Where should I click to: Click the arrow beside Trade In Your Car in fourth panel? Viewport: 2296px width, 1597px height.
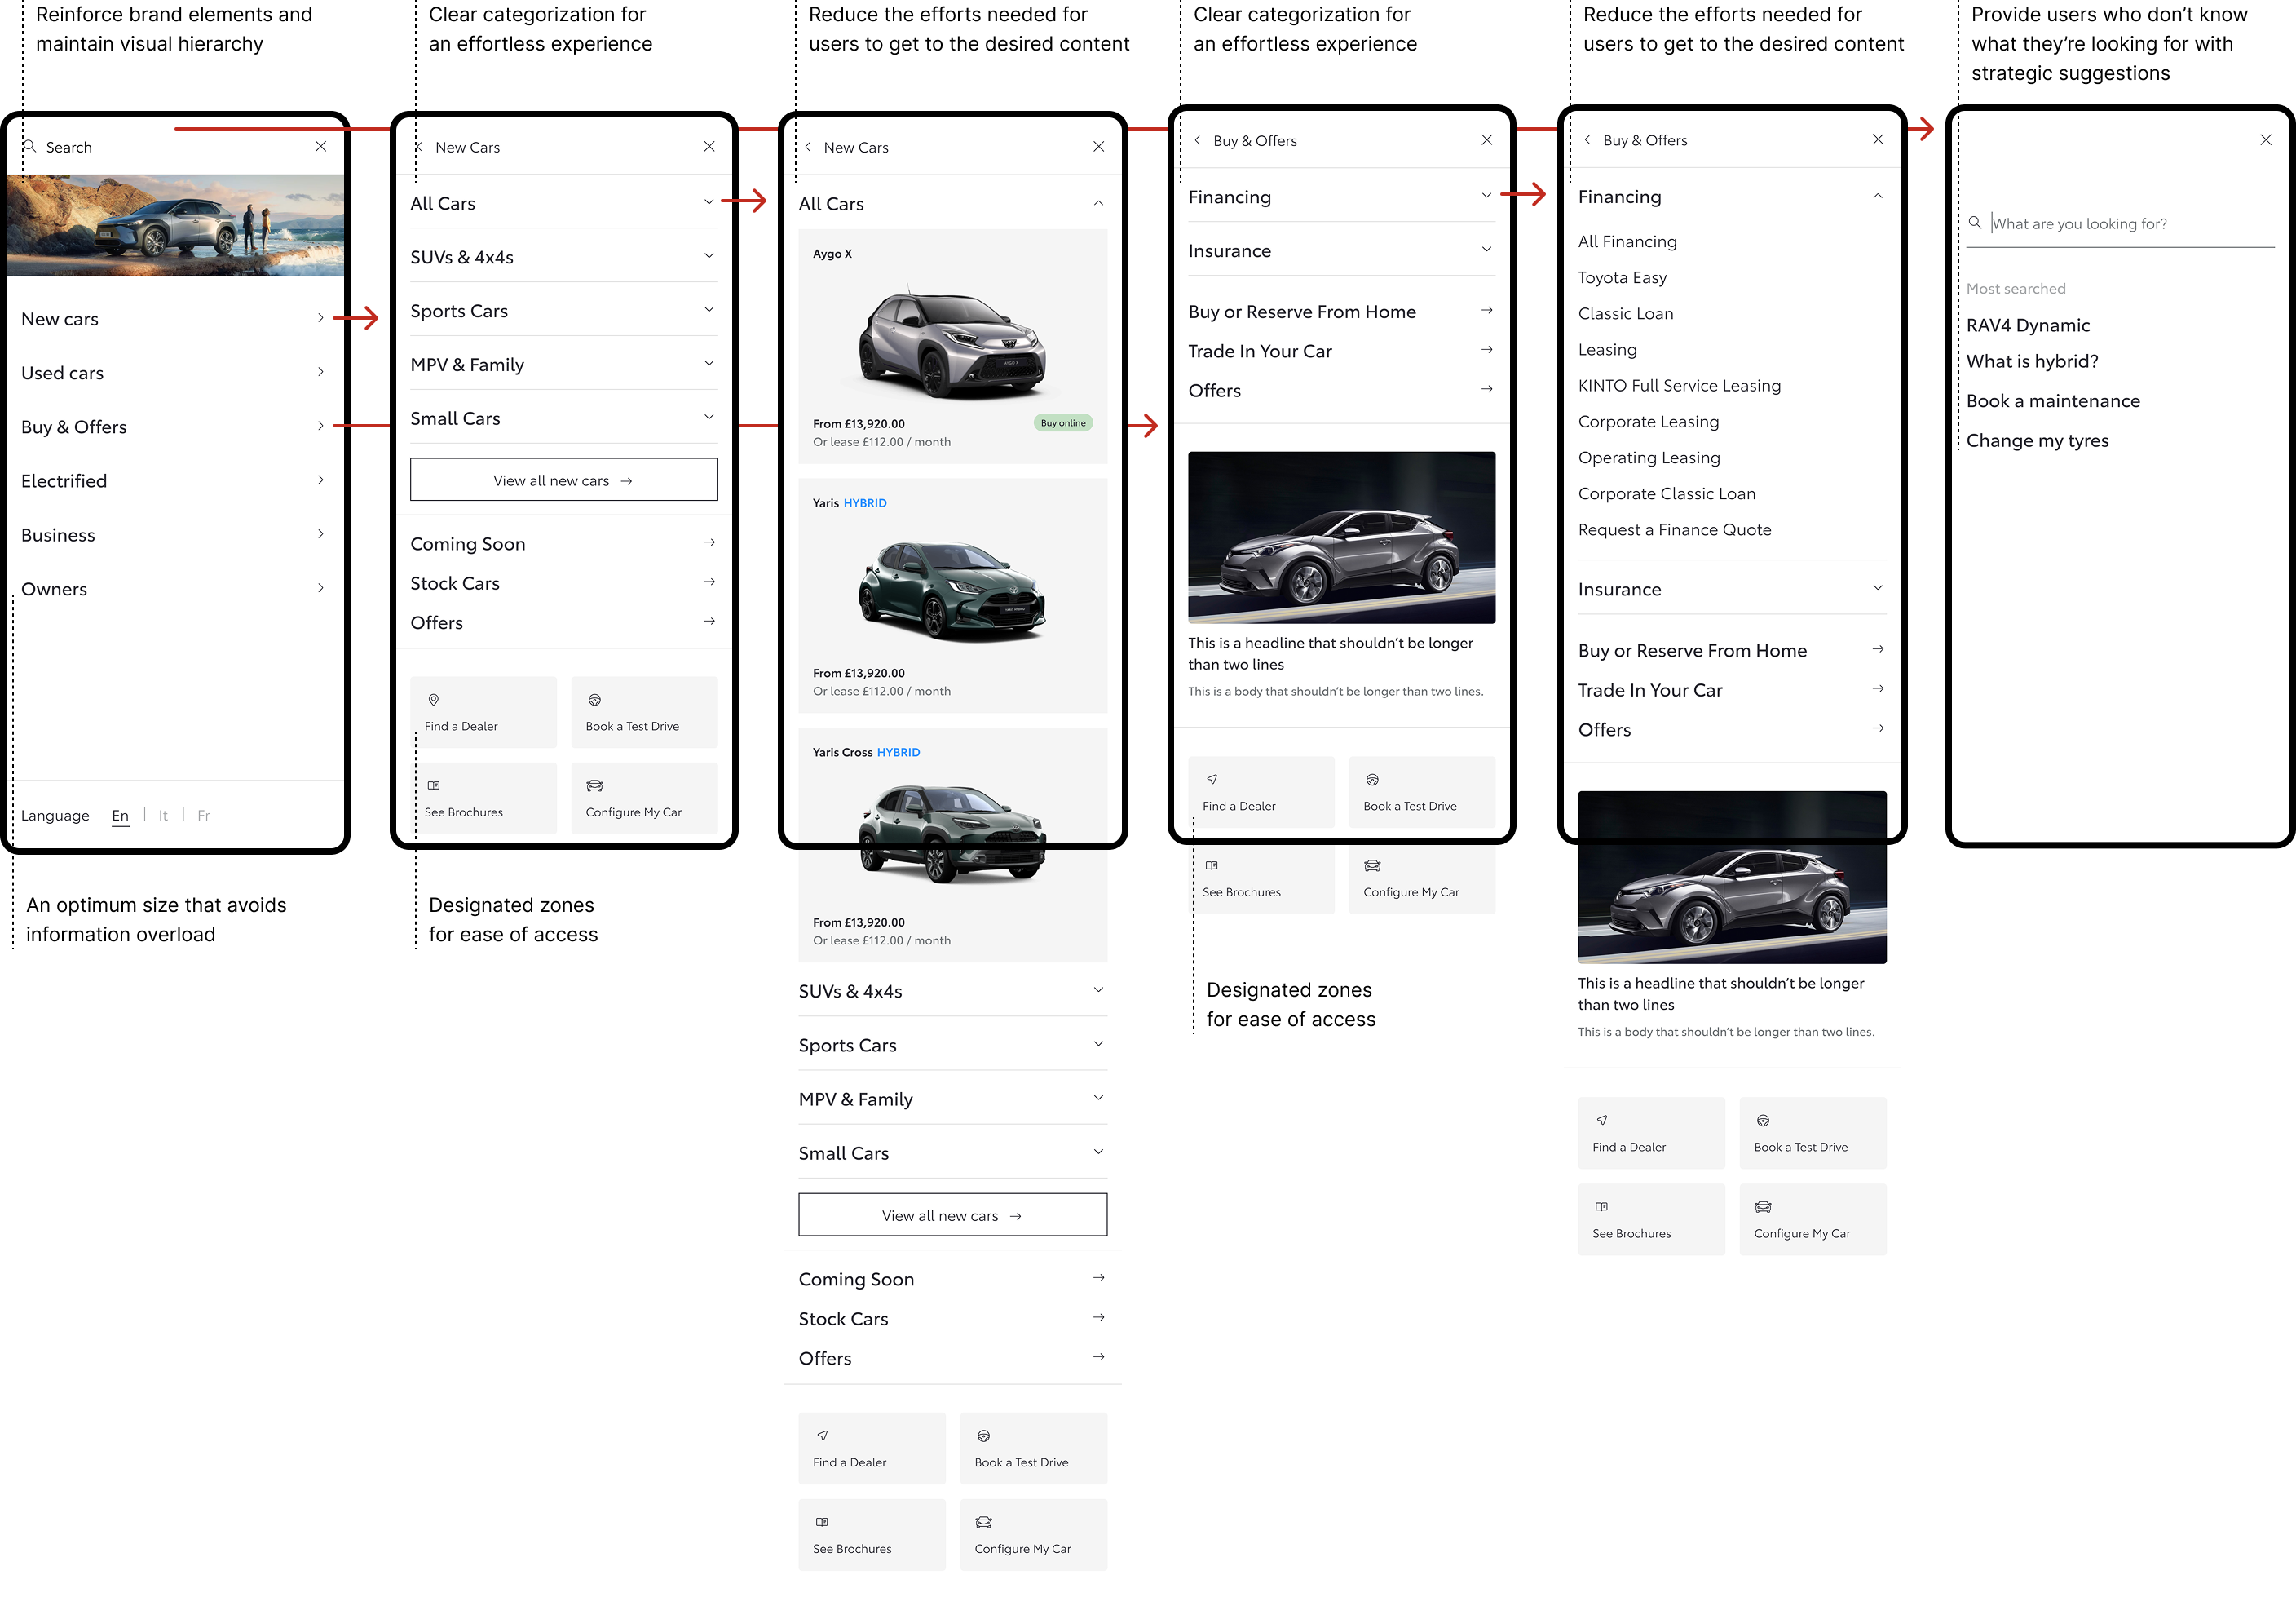1486,350
